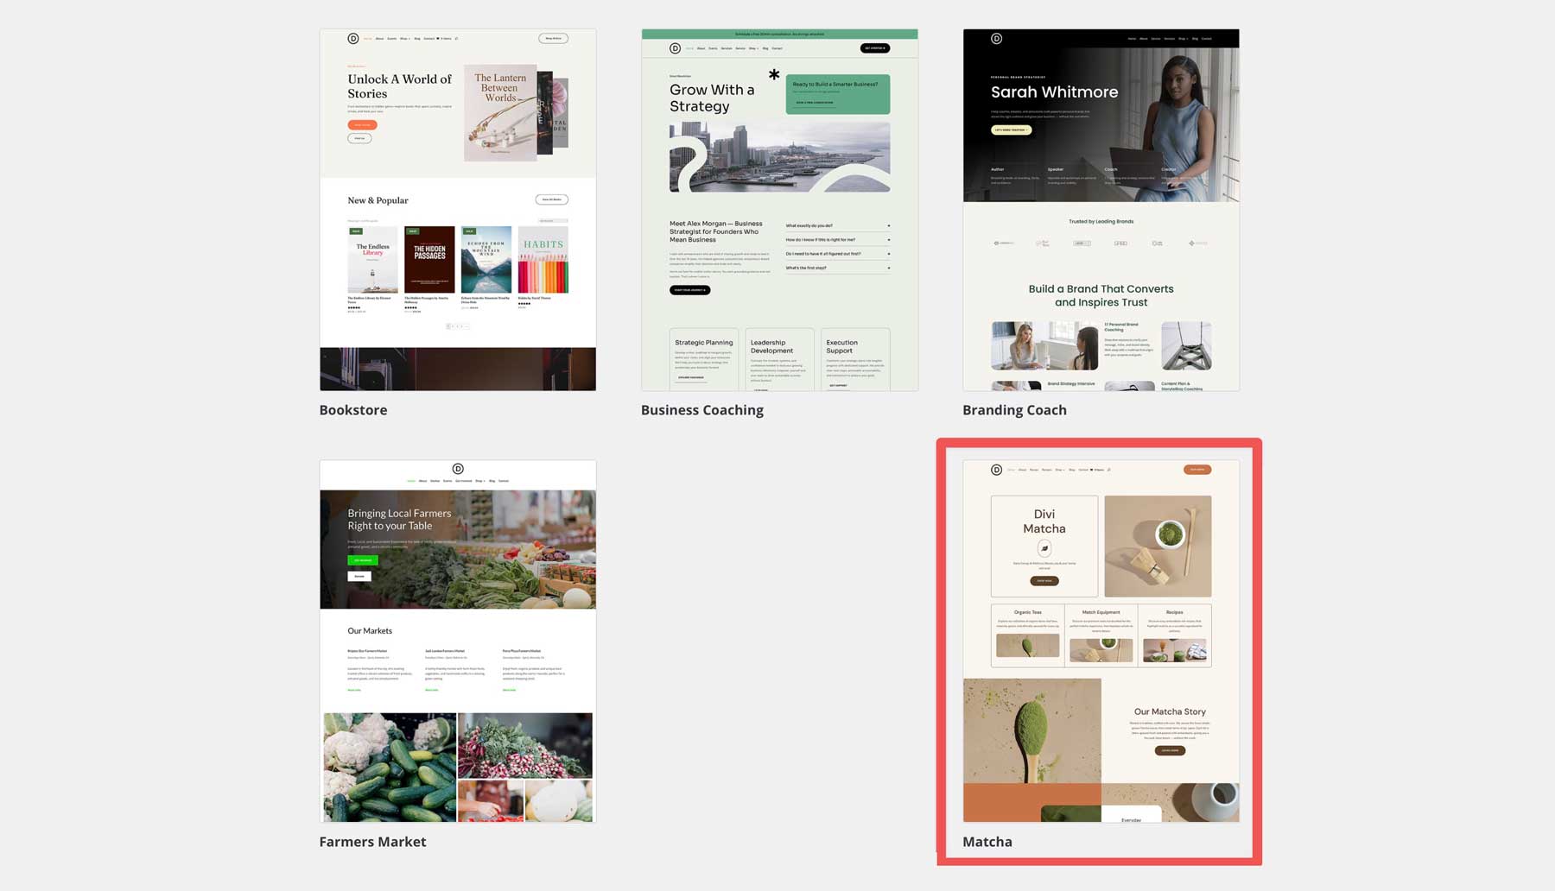Click the Divi logo on the Business Coaching template
This screenshot has height=891, width=1555.
pos(675,47)
